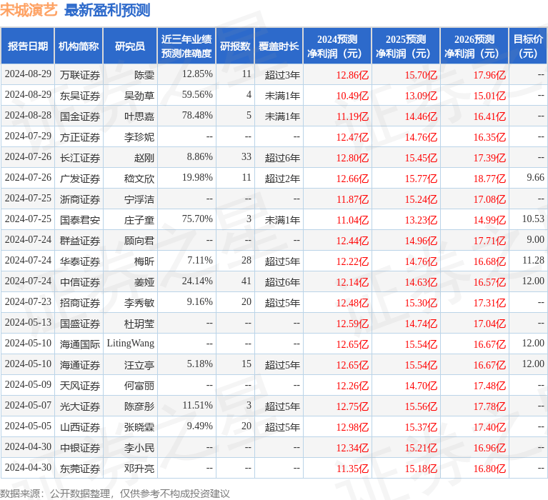
Task: Click the 宋城演艺 title text
Action: [29, 10]
